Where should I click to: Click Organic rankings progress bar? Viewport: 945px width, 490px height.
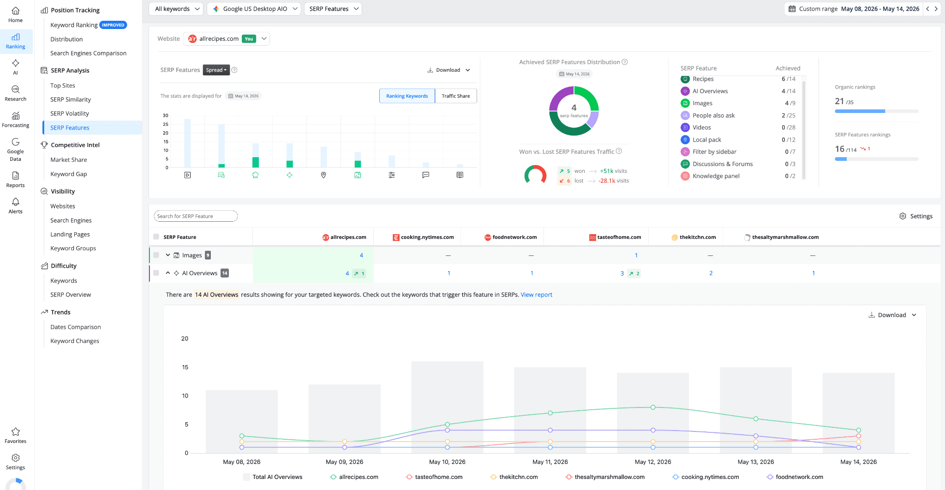pyautogui.click(x=876, y=111)
